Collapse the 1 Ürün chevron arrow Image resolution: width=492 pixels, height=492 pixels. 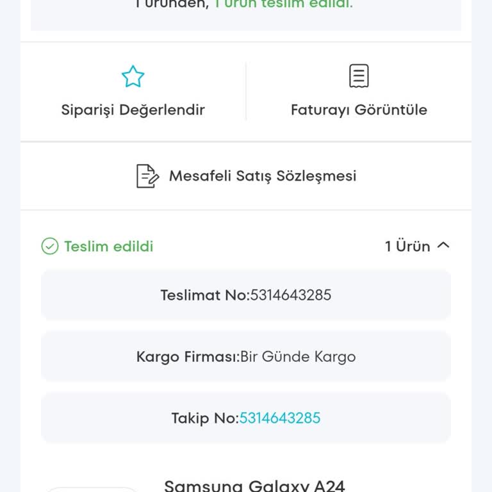(443, 245)
